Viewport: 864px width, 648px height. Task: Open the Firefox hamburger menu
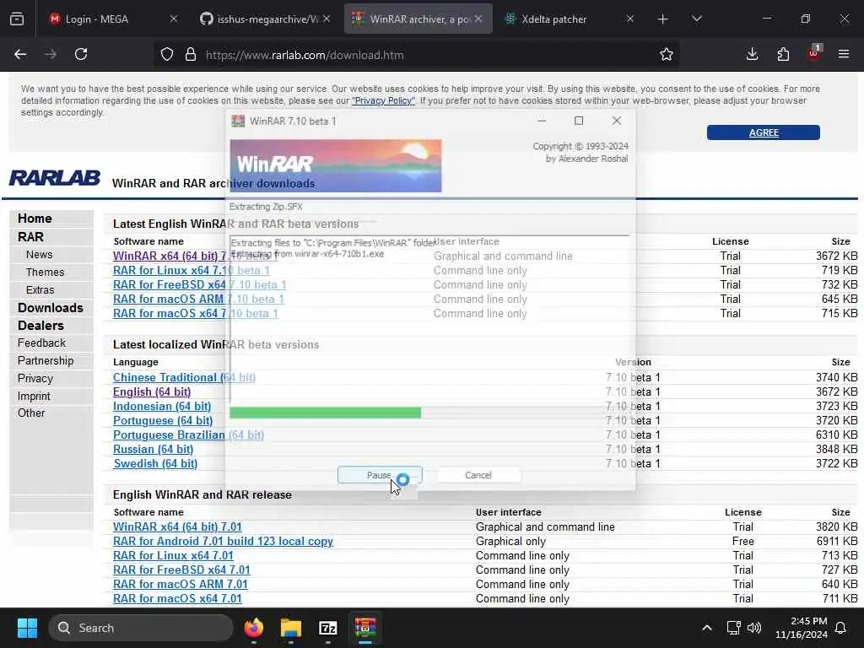pos(844,54)
